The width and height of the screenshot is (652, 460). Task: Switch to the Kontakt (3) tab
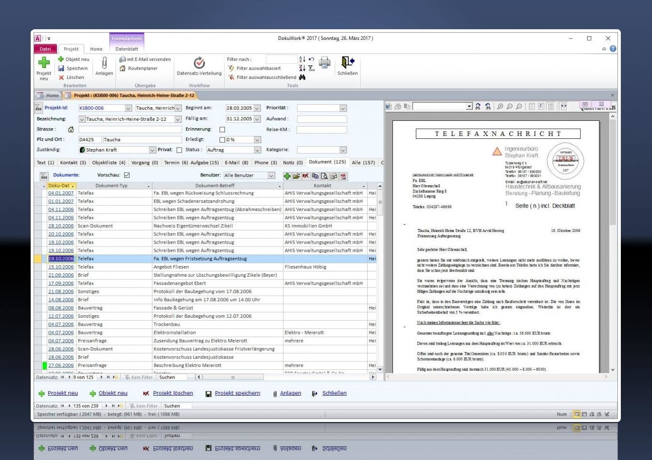point(73,163)
